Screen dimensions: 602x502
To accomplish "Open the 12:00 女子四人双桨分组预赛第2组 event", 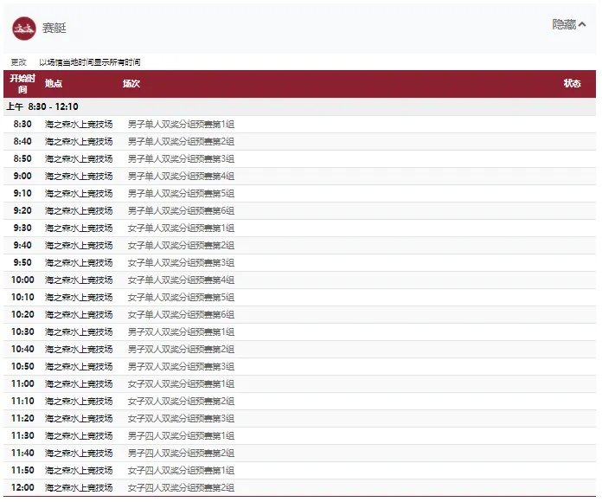I will (181, 488).
